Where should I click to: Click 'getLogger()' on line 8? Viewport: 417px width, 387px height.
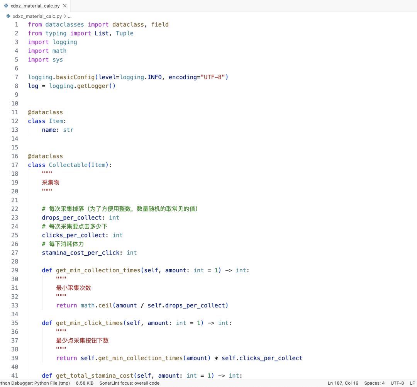click(x=96, y=86)
